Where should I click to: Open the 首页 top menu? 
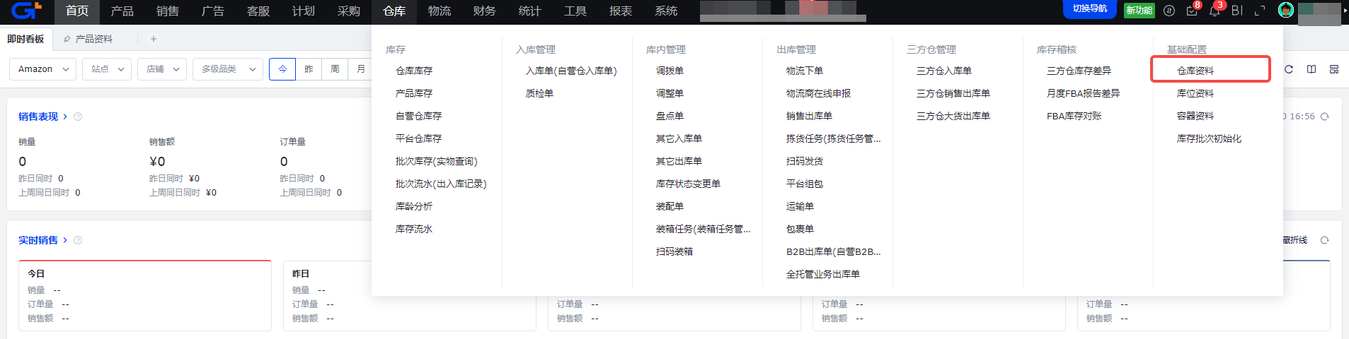click(x=77, y=11)
